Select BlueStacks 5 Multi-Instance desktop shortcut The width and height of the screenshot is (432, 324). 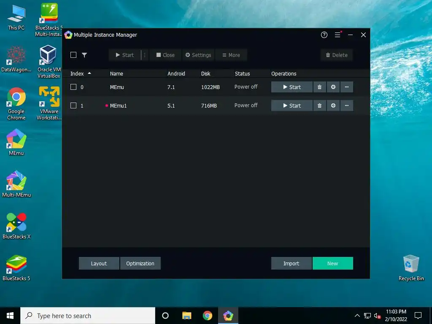[49, 20]
